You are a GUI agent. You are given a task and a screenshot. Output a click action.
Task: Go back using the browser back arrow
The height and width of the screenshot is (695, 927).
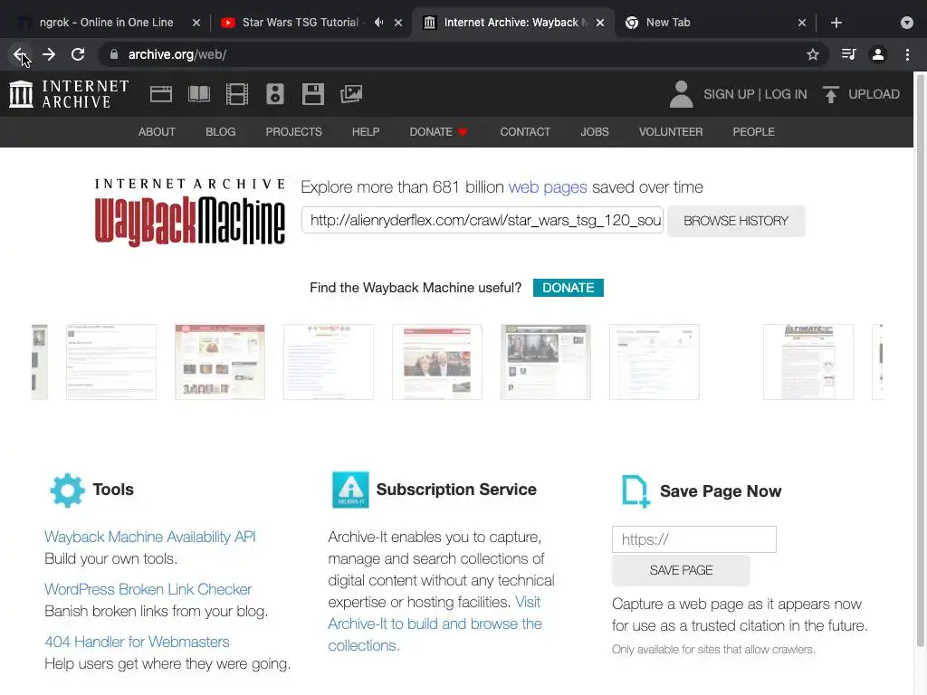[x=20, y=55]
